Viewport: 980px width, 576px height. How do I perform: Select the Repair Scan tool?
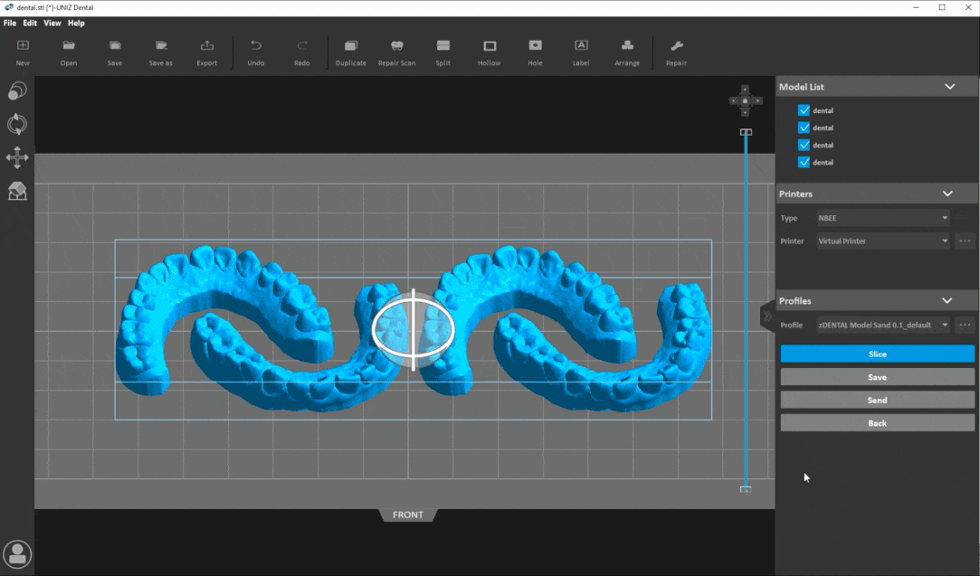pyautogui.click(x=396, y=46)
